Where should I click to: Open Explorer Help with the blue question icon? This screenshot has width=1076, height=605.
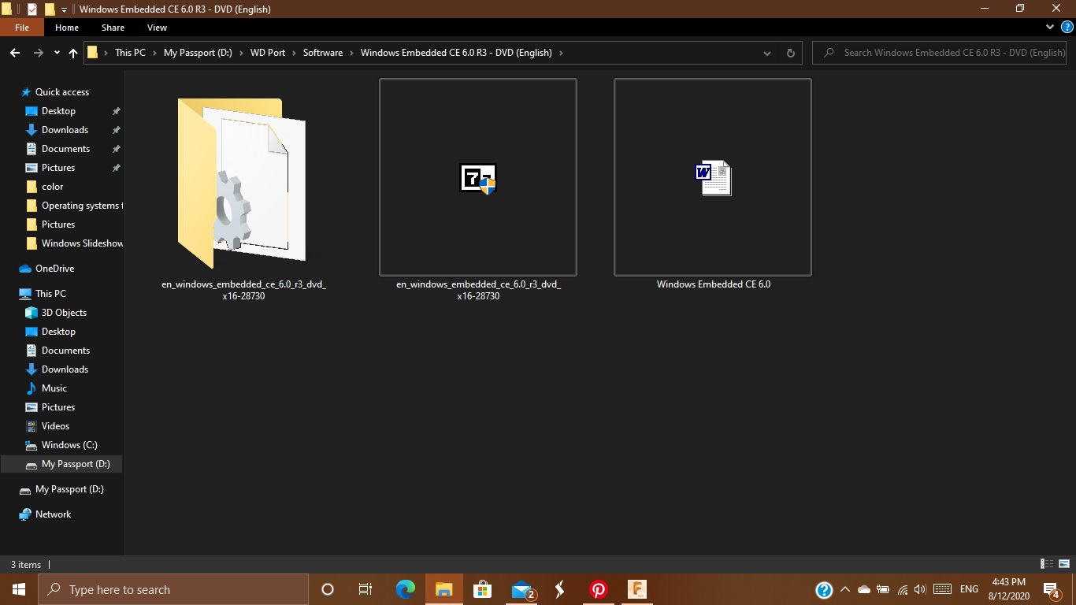pos(1067,28)
